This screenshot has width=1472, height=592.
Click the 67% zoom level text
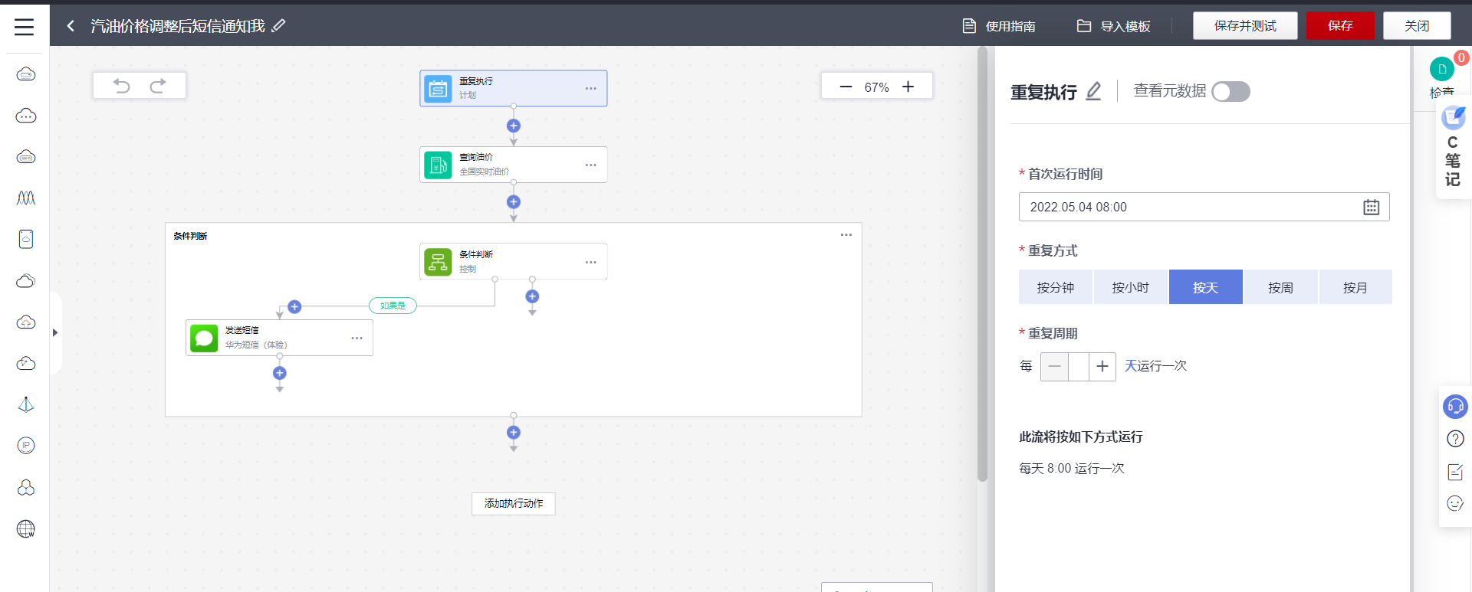(877, 87)
